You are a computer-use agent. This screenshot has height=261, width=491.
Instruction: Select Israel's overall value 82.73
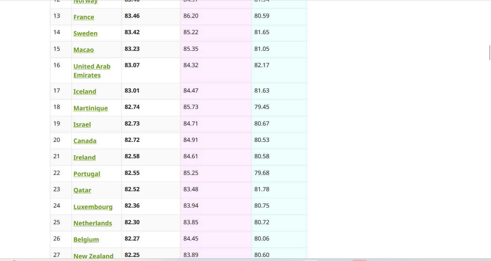pyautogui.click(x=132, y=123)
